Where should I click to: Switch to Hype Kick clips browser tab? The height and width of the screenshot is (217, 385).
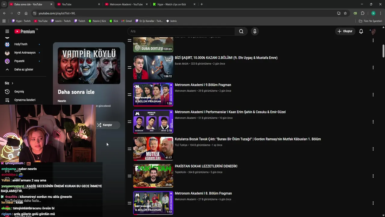(174, 4)
